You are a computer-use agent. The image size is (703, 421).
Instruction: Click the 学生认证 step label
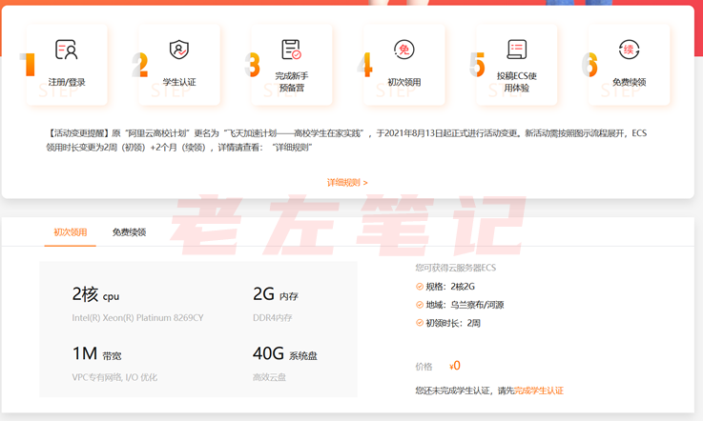coord(179,82)
